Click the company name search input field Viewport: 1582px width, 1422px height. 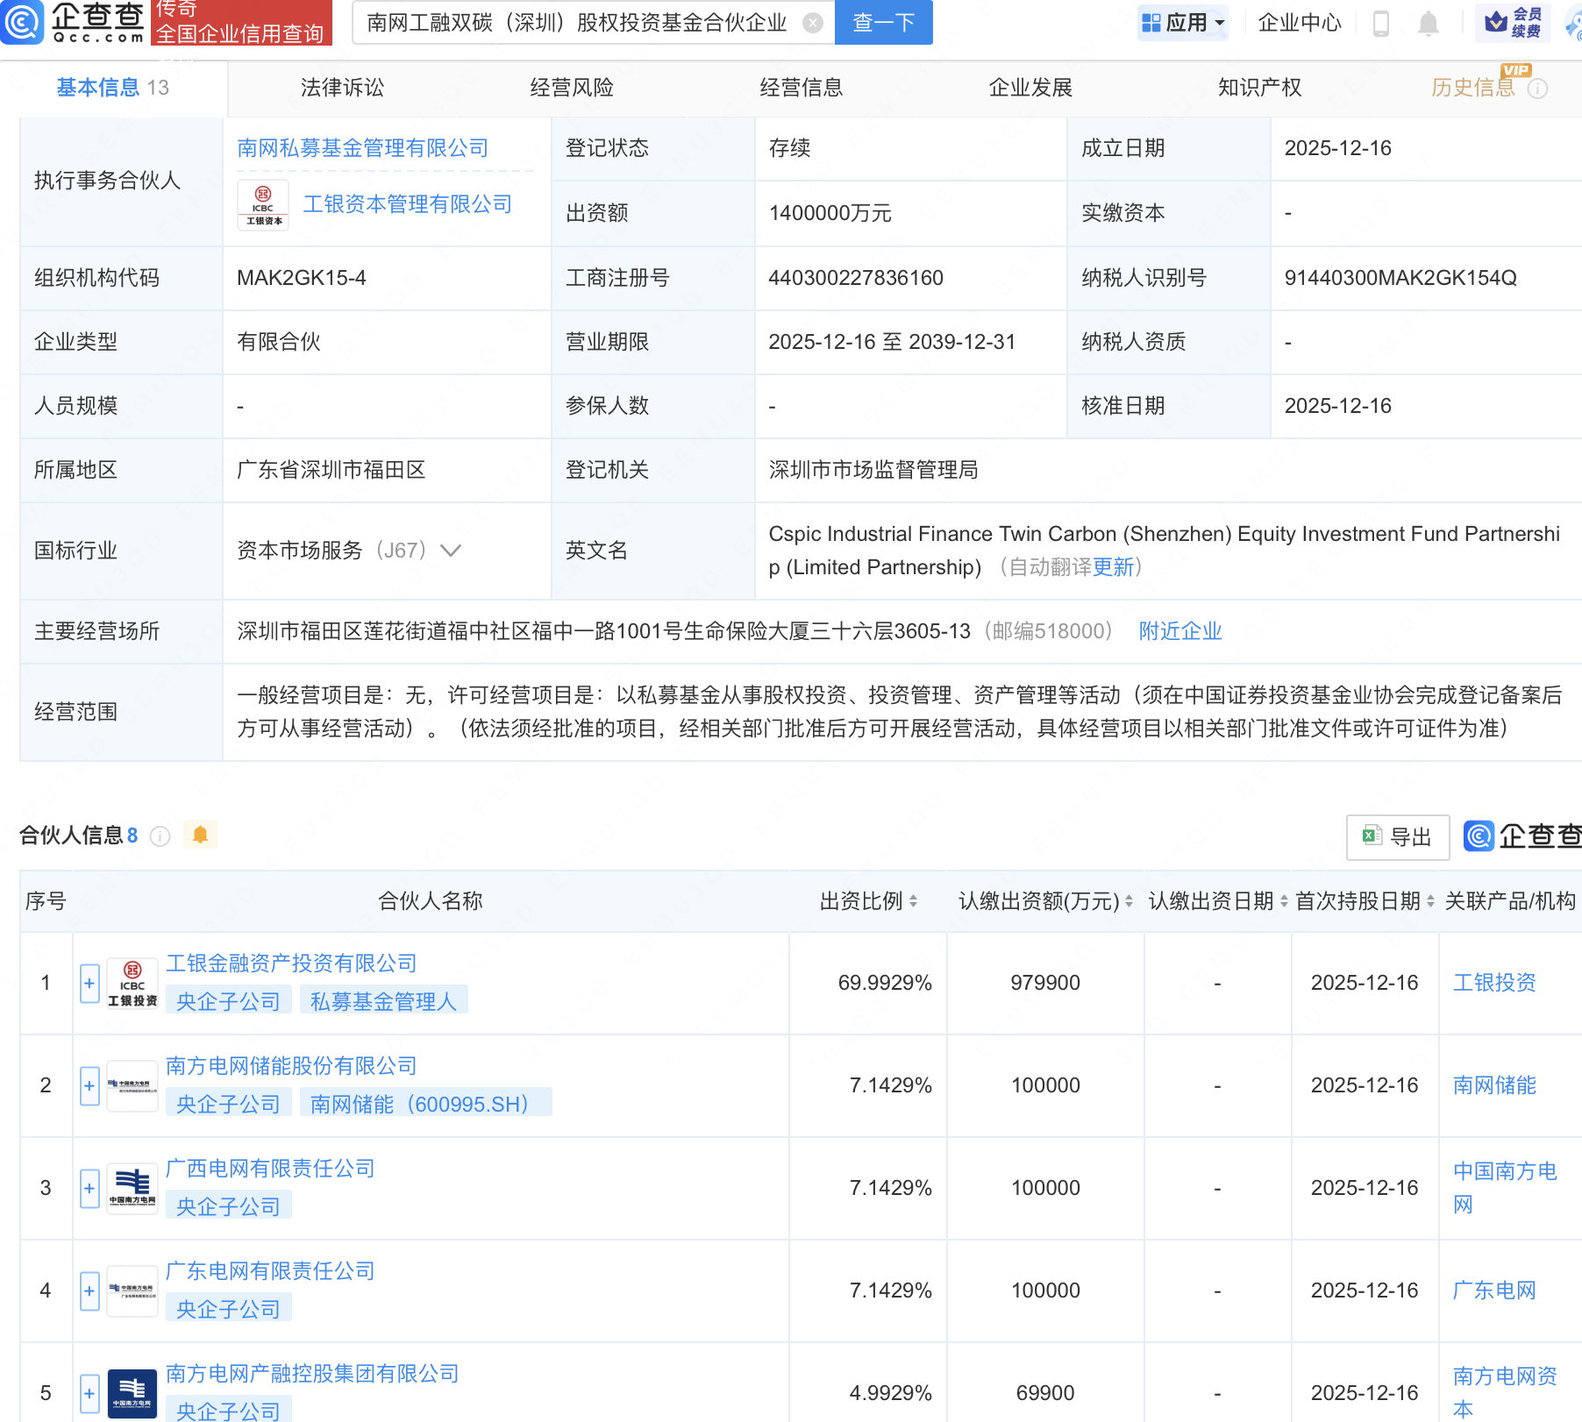point(579,23)
